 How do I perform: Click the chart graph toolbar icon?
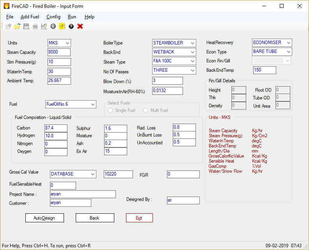coord(44,26)
